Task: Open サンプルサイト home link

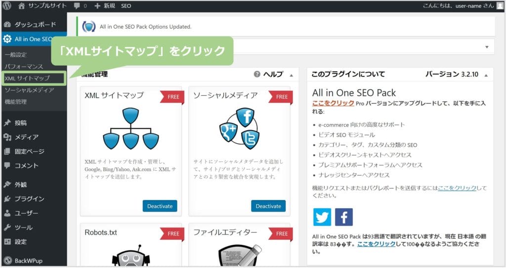Action: pos(42,5)
